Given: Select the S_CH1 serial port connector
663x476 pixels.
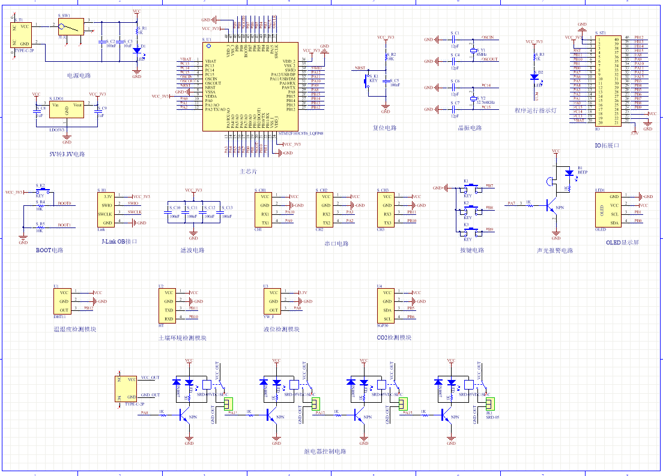Looking at the screenshot, I should point(263,209).
